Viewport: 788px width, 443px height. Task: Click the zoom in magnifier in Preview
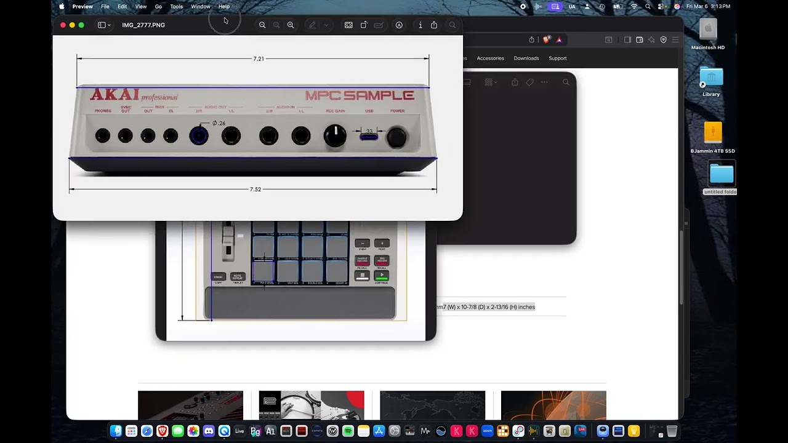click(x=291, y=25)
